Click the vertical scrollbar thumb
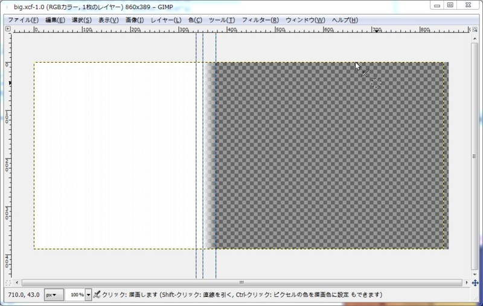The height and width of the screenshot is (306, 483). click(x=475, y=156)
